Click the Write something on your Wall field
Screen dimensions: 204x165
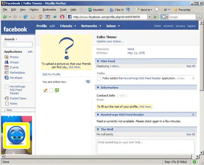click(x=145, y=147)
